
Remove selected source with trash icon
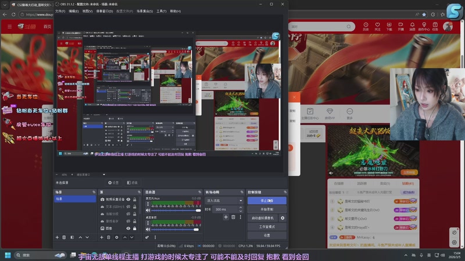coord(109,237)
